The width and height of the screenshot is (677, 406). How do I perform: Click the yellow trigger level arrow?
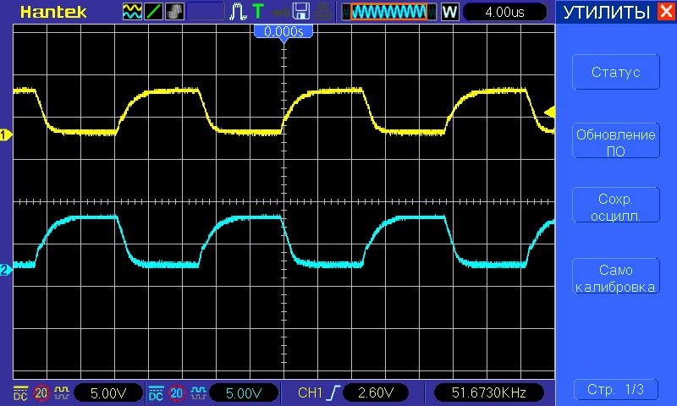(x=549, y=112)
